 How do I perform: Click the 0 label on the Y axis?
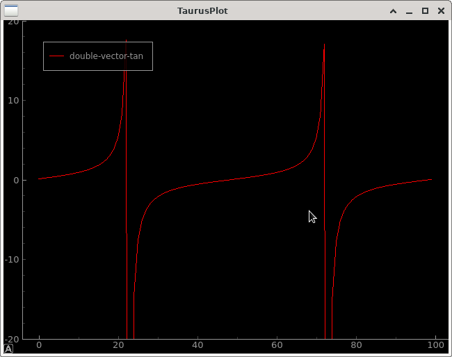tap(15, 181)
